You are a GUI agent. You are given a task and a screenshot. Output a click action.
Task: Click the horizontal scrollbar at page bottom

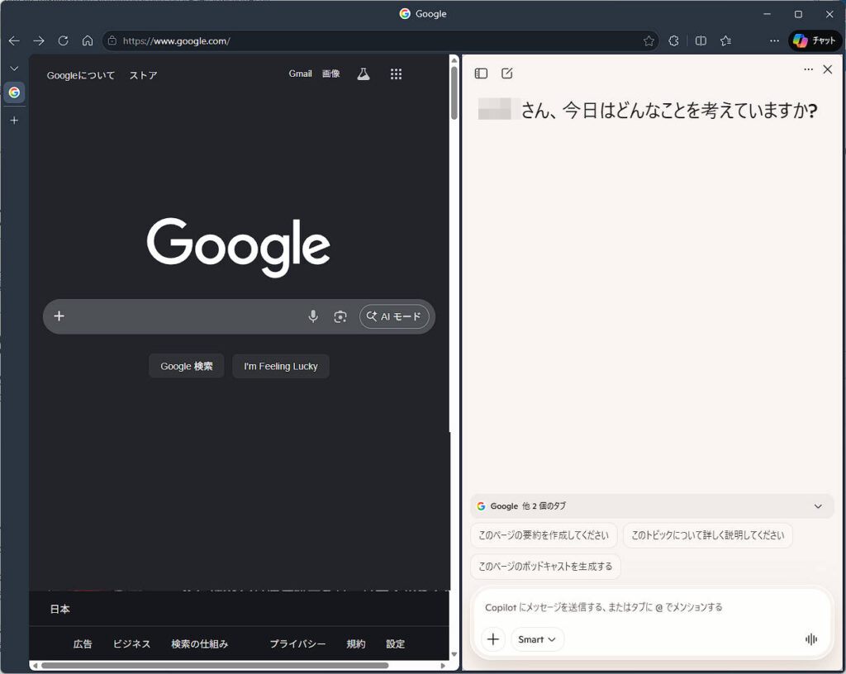point(215,666)
